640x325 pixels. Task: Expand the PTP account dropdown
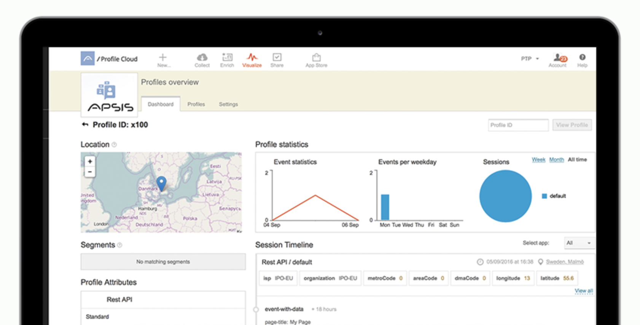tap(530, 59)
